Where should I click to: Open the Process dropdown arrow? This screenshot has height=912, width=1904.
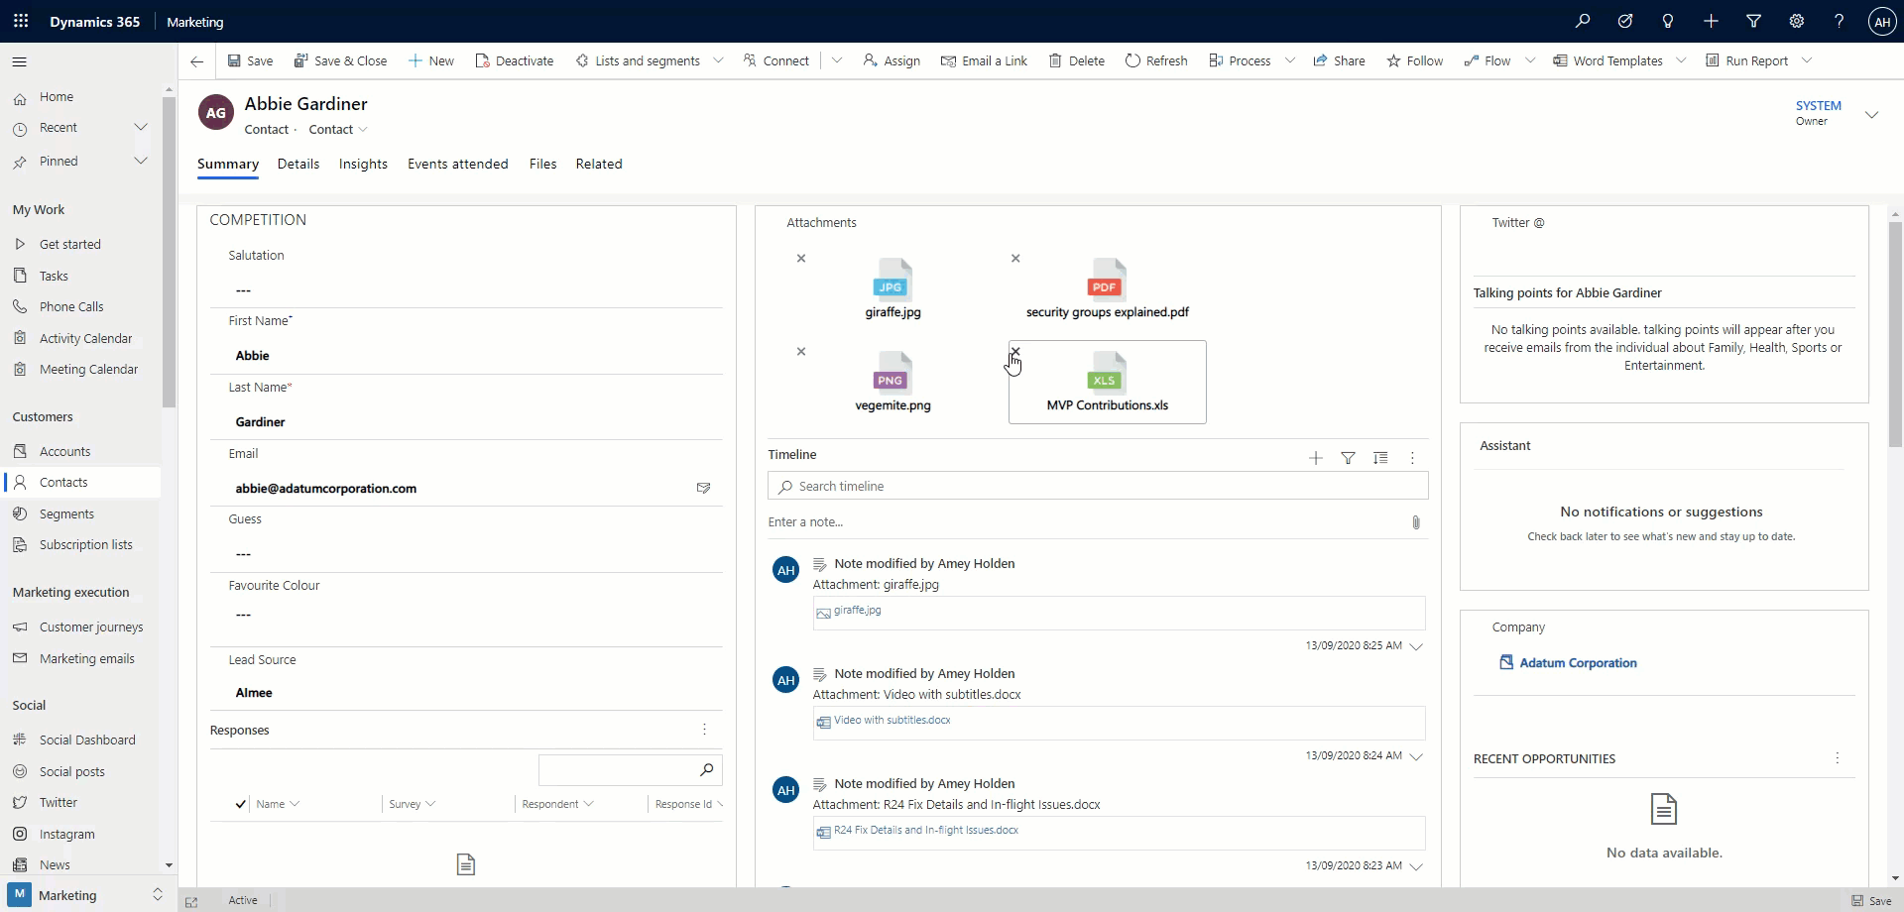coord(1290,60)
